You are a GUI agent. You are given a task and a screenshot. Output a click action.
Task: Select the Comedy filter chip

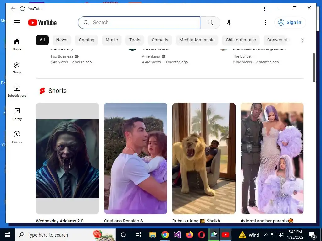click(x=160, y=40)
